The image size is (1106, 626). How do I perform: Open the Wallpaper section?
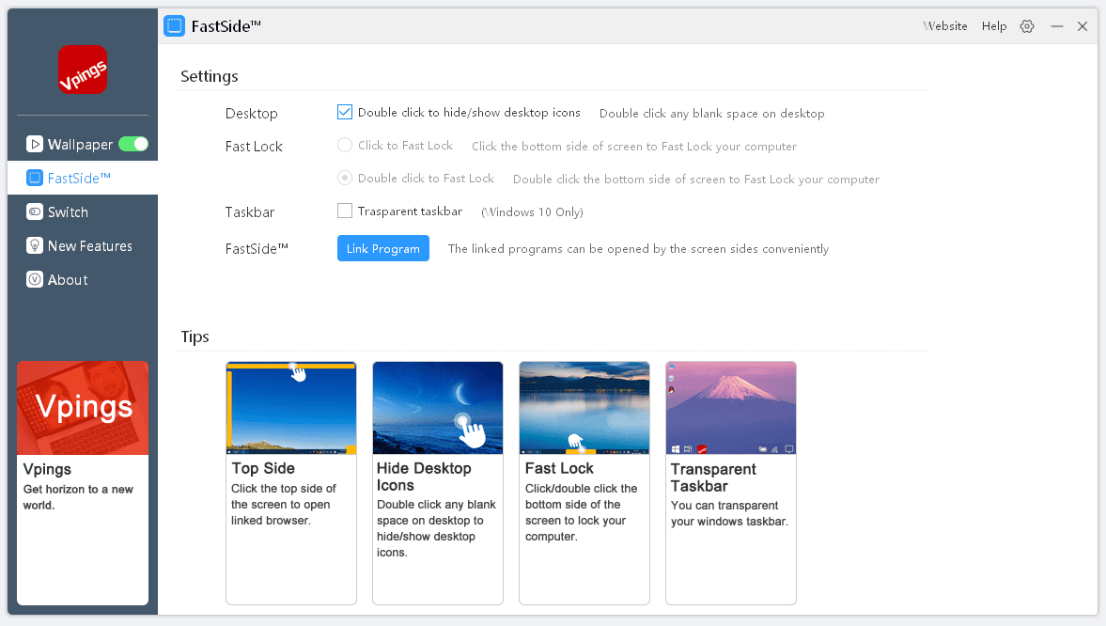point(83,144)
